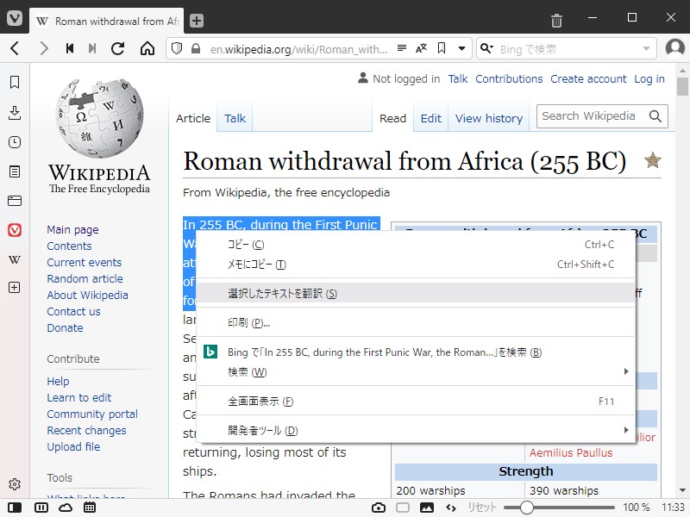Switch to the article Talk tab
The image size is (690, 517).
click(x=235, y=118)
